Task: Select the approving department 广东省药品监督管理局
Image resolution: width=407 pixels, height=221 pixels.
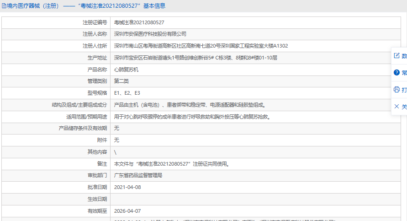Action: click(x=138, y=176)
